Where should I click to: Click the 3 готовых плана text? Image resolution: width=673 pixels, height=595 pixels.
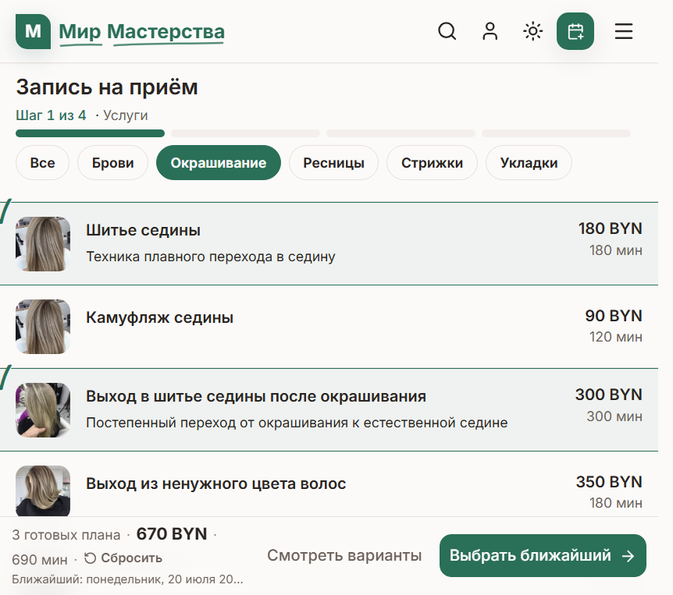pyautogui.click(x=66, y=535)
